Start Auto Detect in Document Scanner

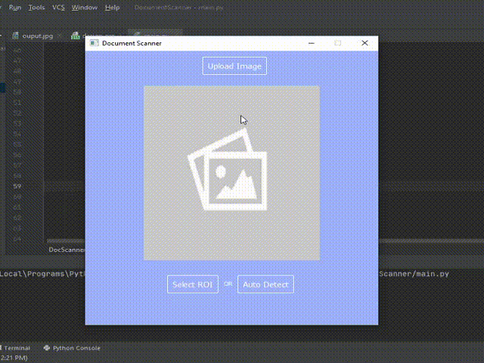coord(265,284)
